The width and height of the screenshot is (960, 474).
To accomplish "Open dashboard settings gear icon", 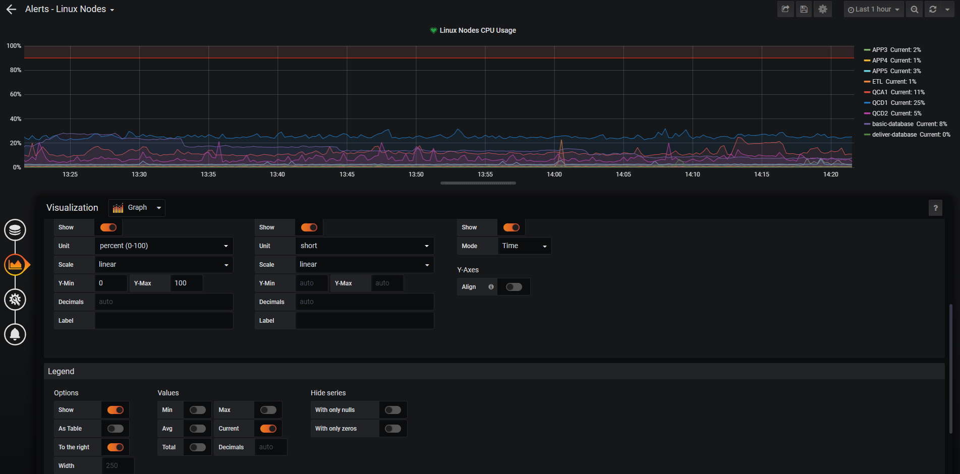I will coord(823,9).
